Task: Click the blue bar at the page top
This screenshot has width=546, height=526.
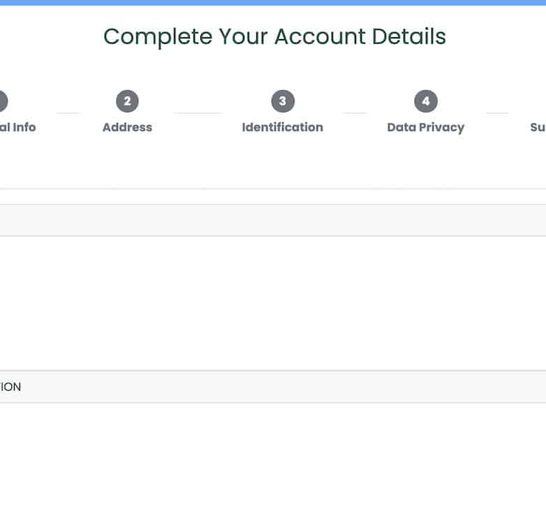Action: [273, 3]
